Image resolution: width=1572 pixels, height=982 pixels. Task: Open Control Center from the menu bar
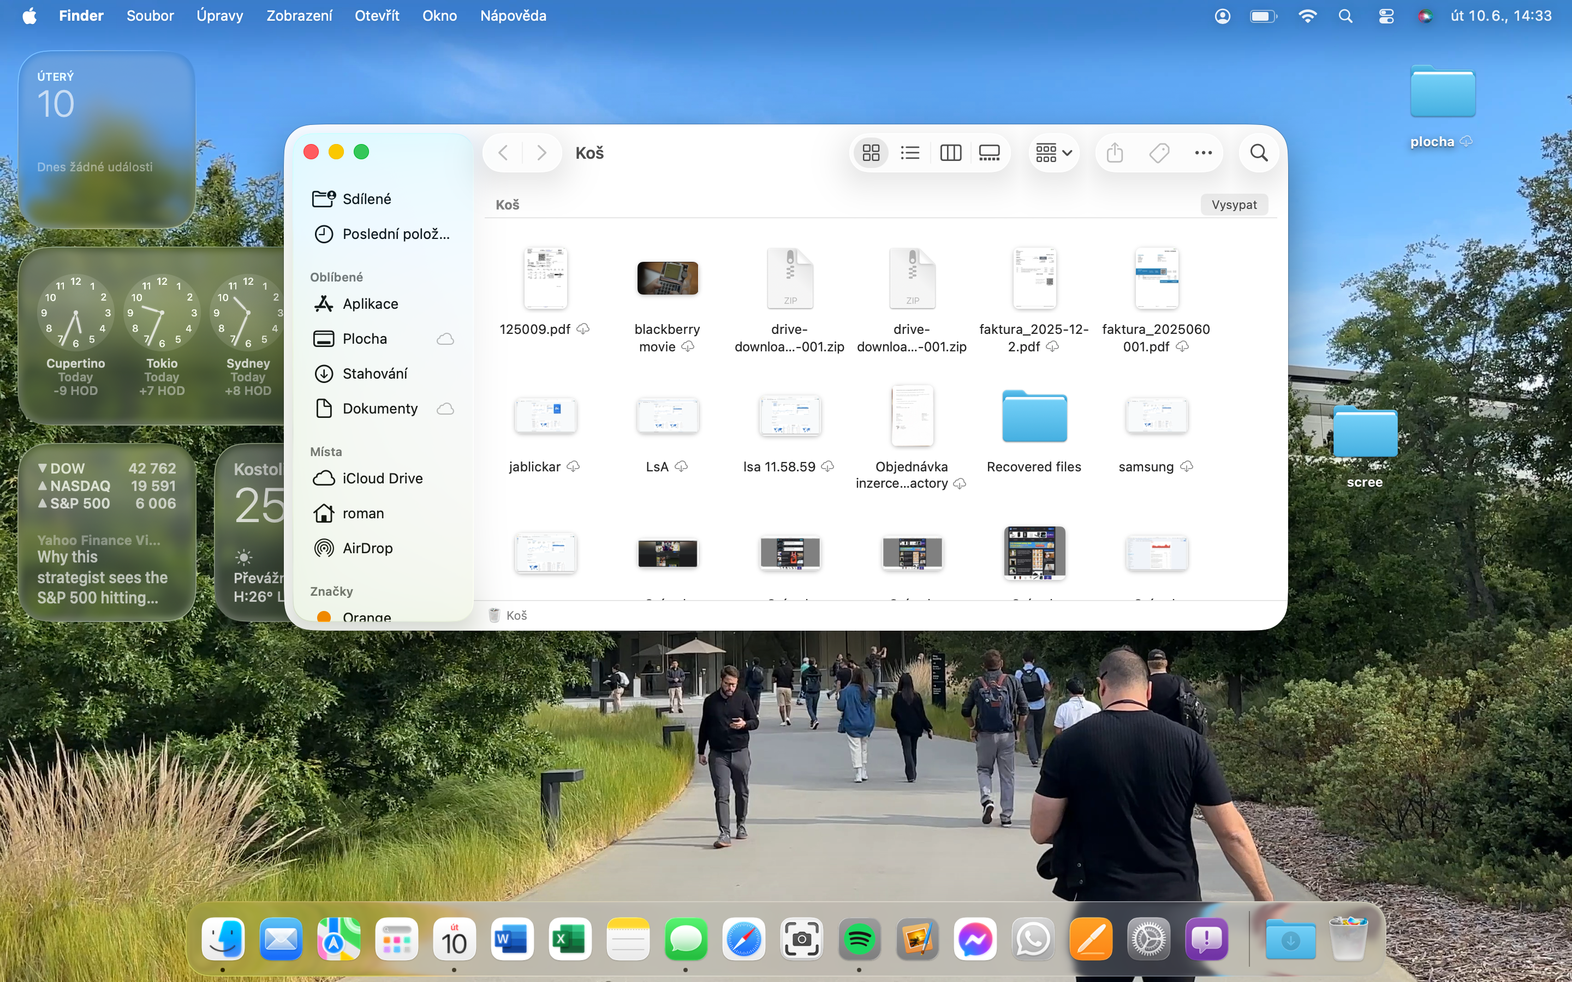point(1386,16)
